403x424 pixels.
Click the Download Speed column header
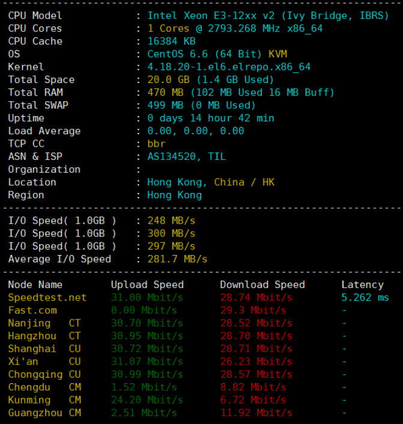click(262, 285)
